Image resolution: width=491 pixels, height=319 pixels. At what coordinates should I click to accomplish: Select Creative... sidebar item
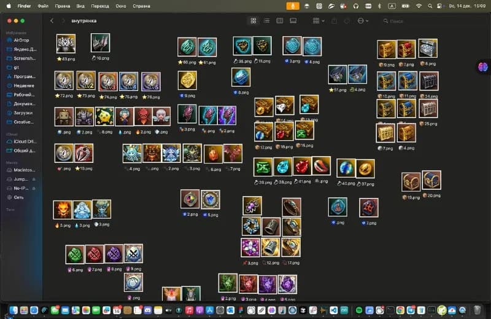[x=21, y=122]
